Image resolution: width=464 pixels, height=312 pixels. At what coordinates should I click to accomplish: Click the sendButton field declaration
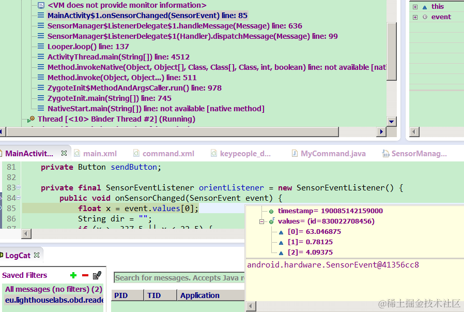tap(134, 167)
